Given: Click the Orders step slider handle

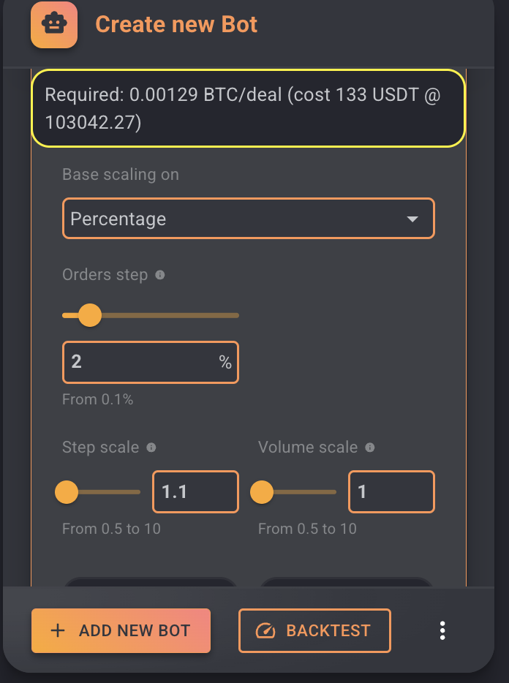Looking at the screenshot, I should point(90,315).
